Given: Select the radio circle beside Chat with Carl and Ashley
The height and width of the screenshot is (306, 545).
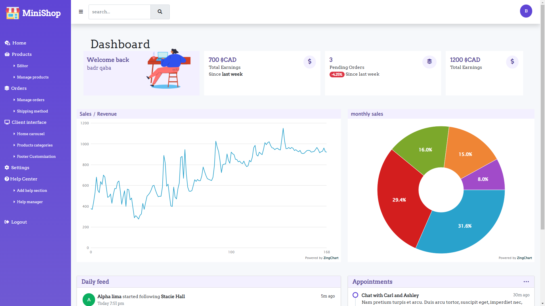Looking at the screenshot, I should click(355, 295).
